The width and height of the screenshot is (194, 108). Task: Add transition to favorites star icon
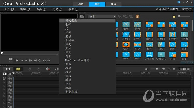pos(120,16)
